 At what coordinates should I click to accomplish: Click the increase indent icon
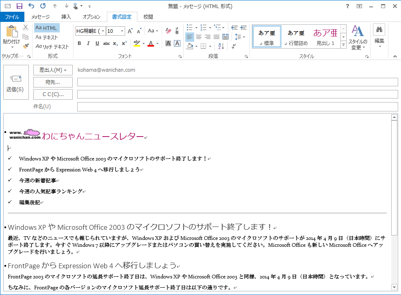[x=243, y=28]
